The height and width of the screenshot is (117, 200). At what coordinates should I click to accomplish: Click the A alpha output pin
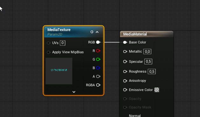pos(98,76)
